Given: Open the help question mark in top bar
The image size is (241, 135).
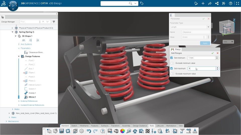Looking at the screenshot, I should click(230, 3).
